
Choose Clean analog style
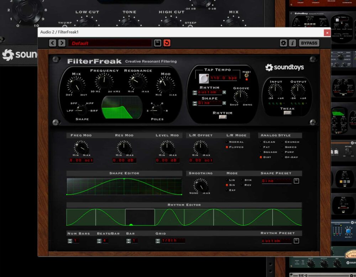pyautogui.click(x=268, y=142)
